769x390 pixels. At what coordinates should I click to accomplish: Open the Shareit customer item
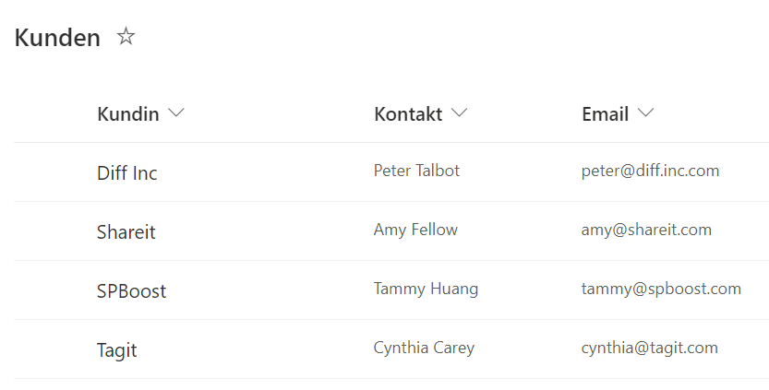click(126, 231)
